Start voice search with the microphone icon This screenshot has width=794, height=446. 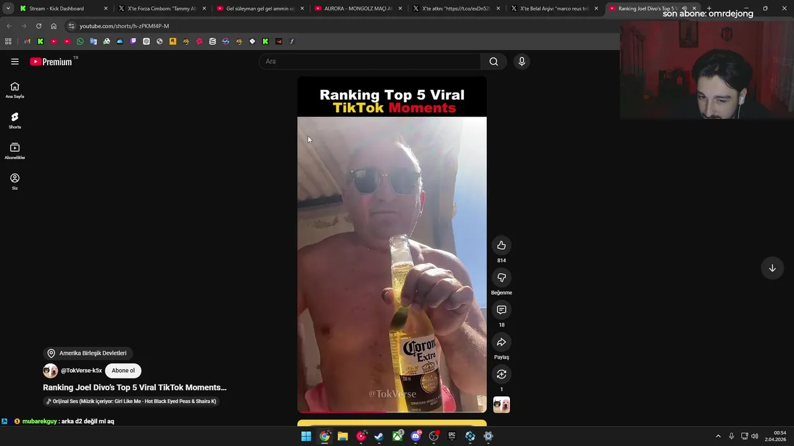click(522, 61)
